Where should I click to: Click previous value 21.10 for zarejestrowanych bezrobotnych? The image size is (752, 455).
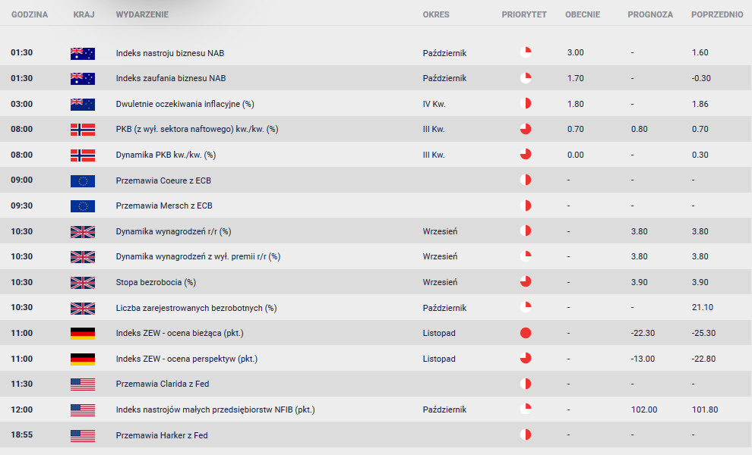coord(703,307)
